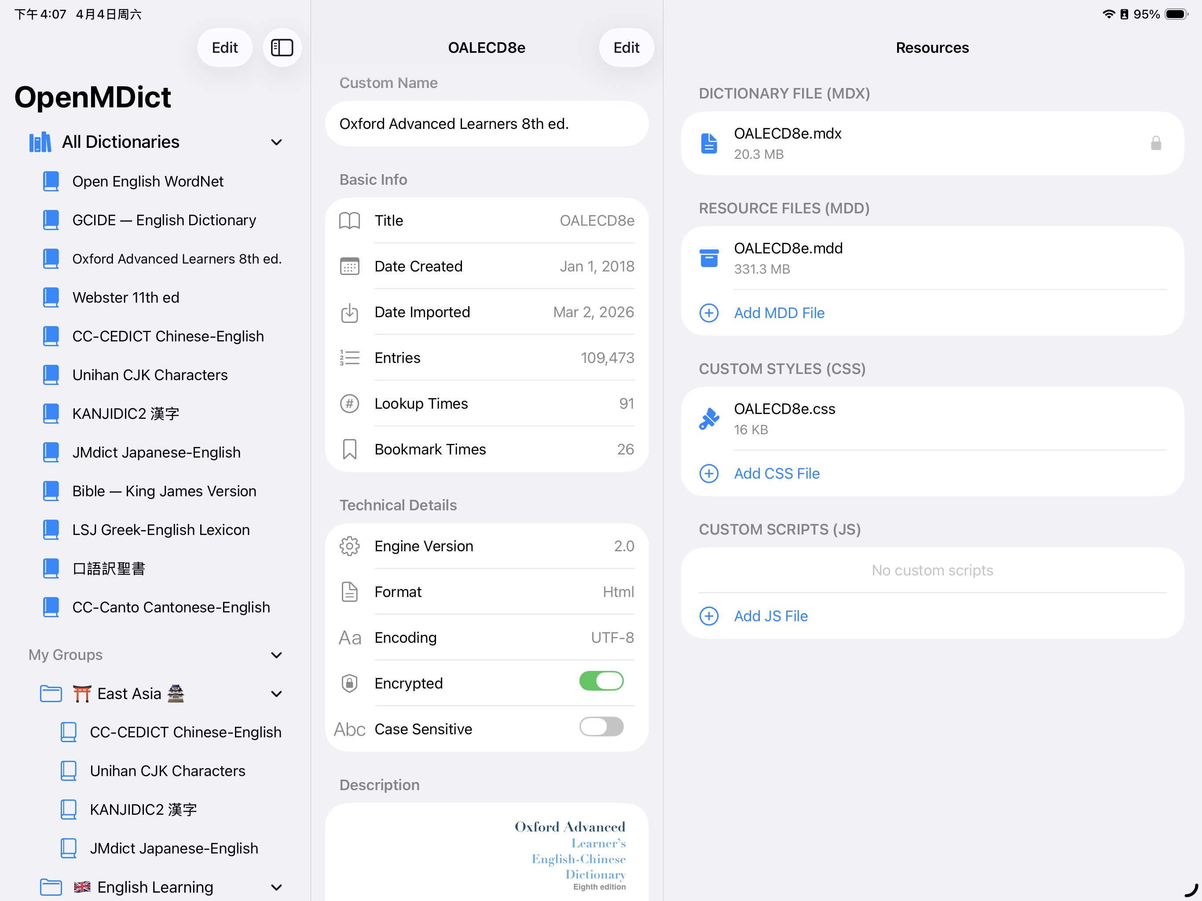The height and width of the screenshot is (901, 1202).
Task: Collapse the English Learning group chevron
Action: 277,887
